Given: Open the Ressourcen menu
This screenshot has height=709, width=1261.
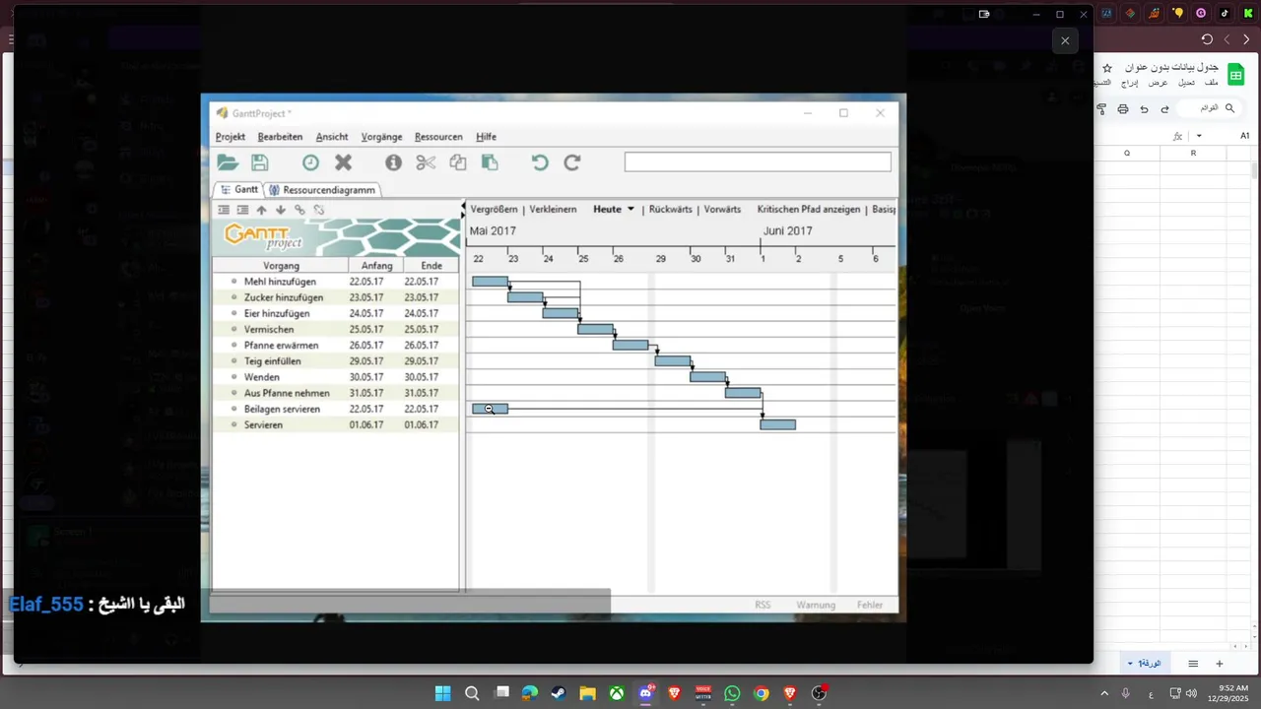Looking at the screenshot, I should (438, 137).
